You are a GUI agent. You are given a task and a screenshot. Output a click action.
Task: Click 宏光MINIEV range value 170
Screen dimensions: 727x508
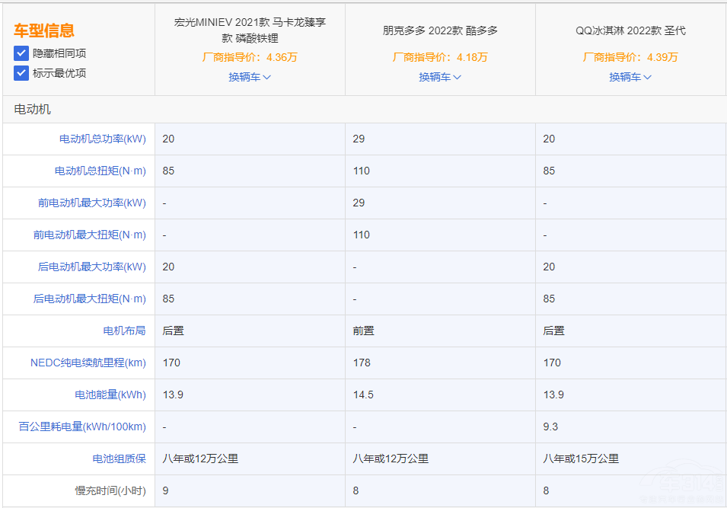[171, 363]
